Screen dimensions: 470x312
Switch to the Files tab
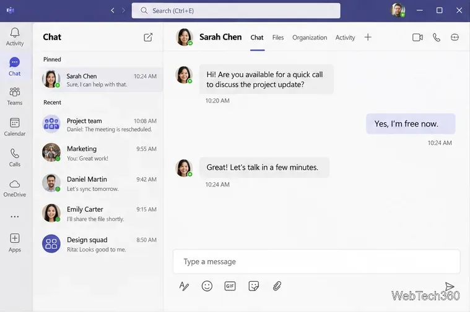[x=278, y=38]
